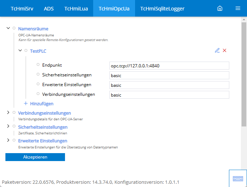Toggle the circle marker beside Namensräume

coord(14,28)
